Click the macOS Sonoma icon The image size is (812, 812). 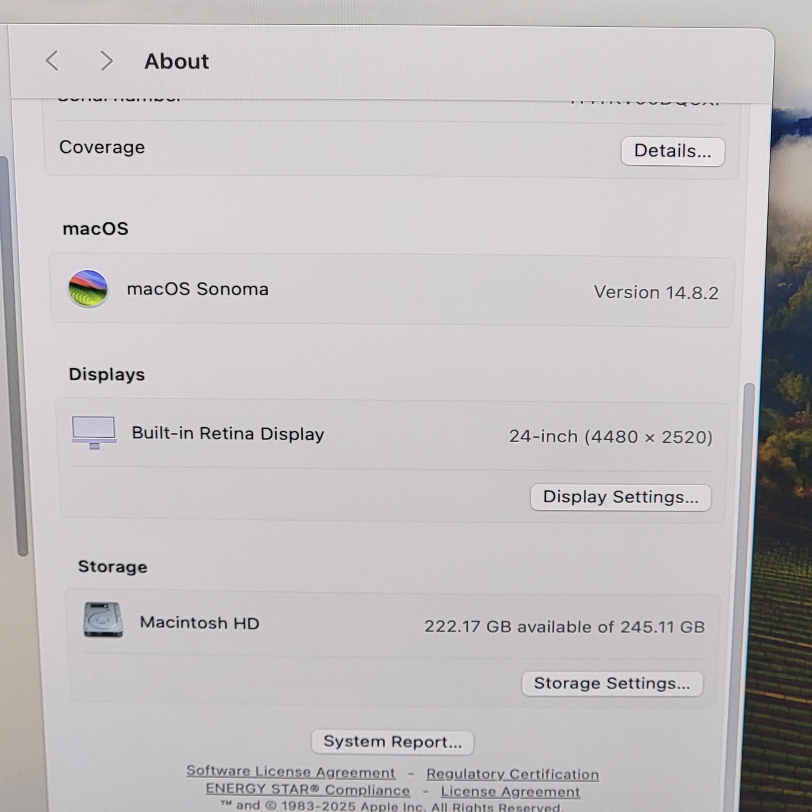pyautogui.click(x=88, y=289)
